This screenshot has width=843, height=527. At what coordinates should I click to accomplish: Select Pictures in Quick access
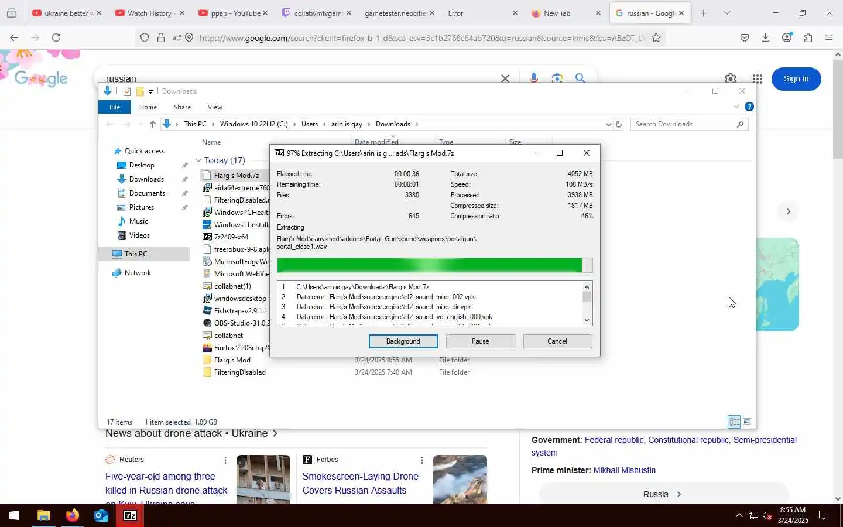pyautogui.click(x=142, y=207)
